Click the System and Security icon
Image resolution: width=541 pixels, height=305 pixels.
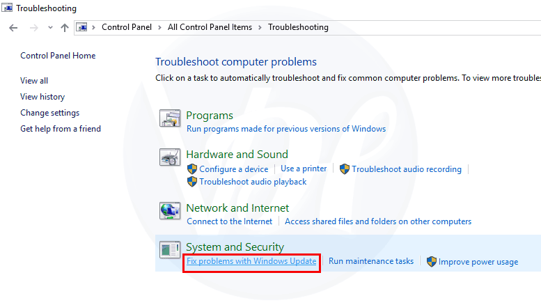tap(170, 250)
